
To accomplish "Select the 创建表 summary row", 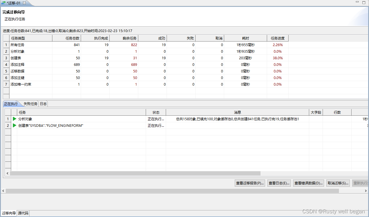I will pyautogui.click(x=146, y=58).
